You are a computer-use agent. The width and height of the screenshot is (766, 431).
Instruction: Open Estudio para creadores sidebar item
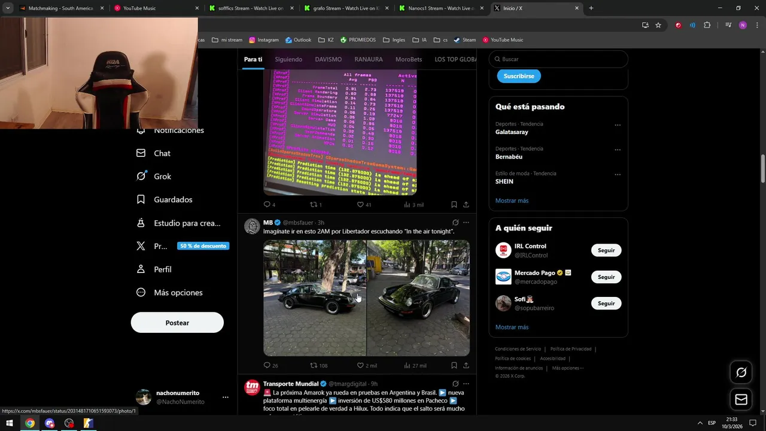point(179,223)
